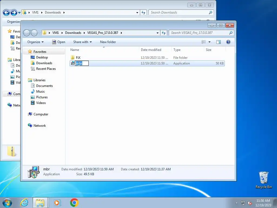Open the Music library

pyautogui.click(x=41, y=92)
